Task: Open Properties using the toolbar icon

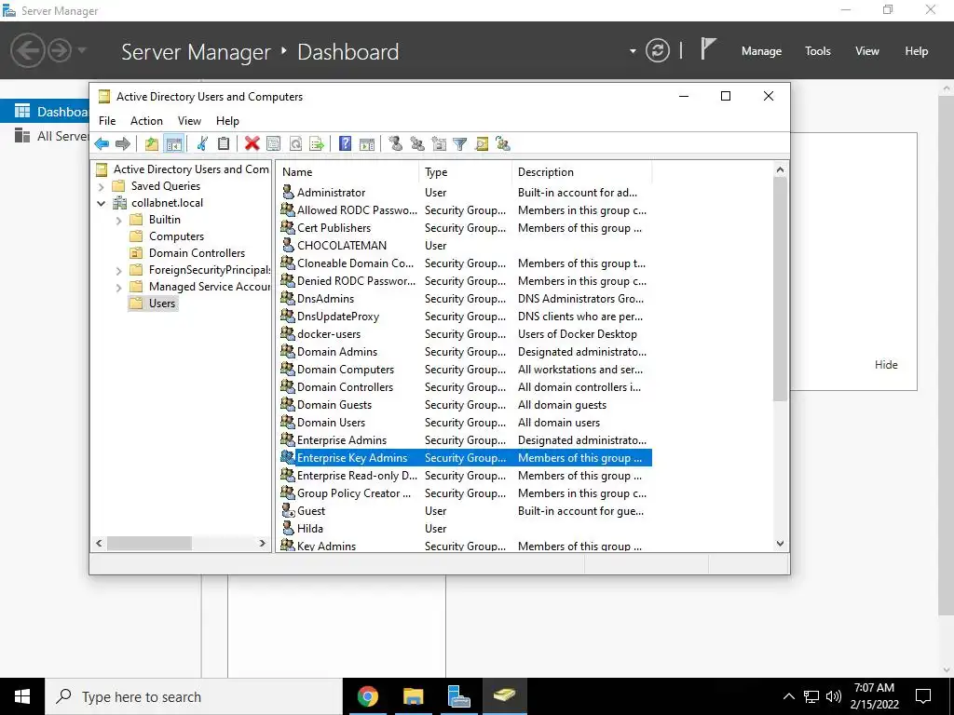Action: 274,144
